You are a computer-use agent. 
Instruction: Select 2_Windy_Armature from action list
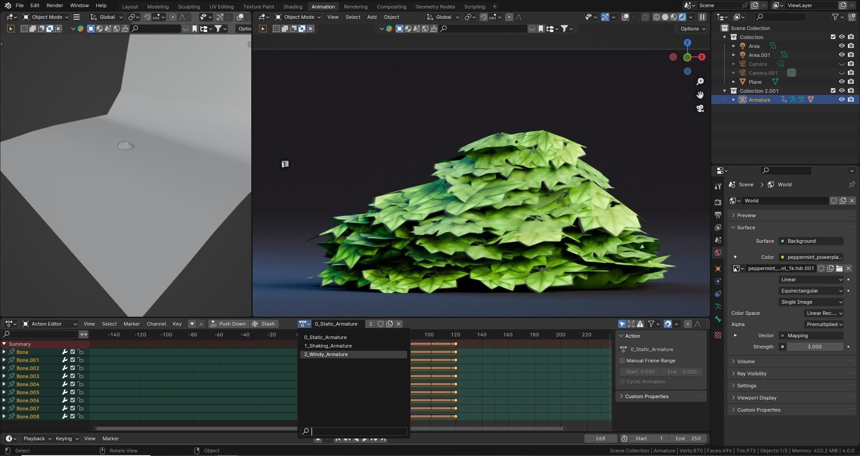353,354
